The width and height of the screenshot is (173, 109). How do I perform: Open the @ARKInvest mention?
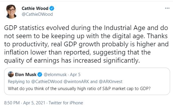click(111, 82)
